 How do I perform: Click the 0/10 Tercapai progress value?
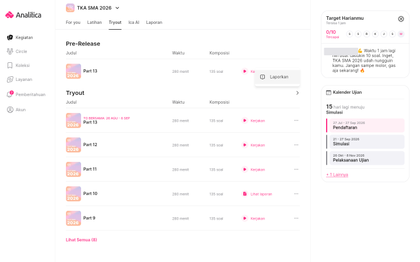tap(332, 34)
